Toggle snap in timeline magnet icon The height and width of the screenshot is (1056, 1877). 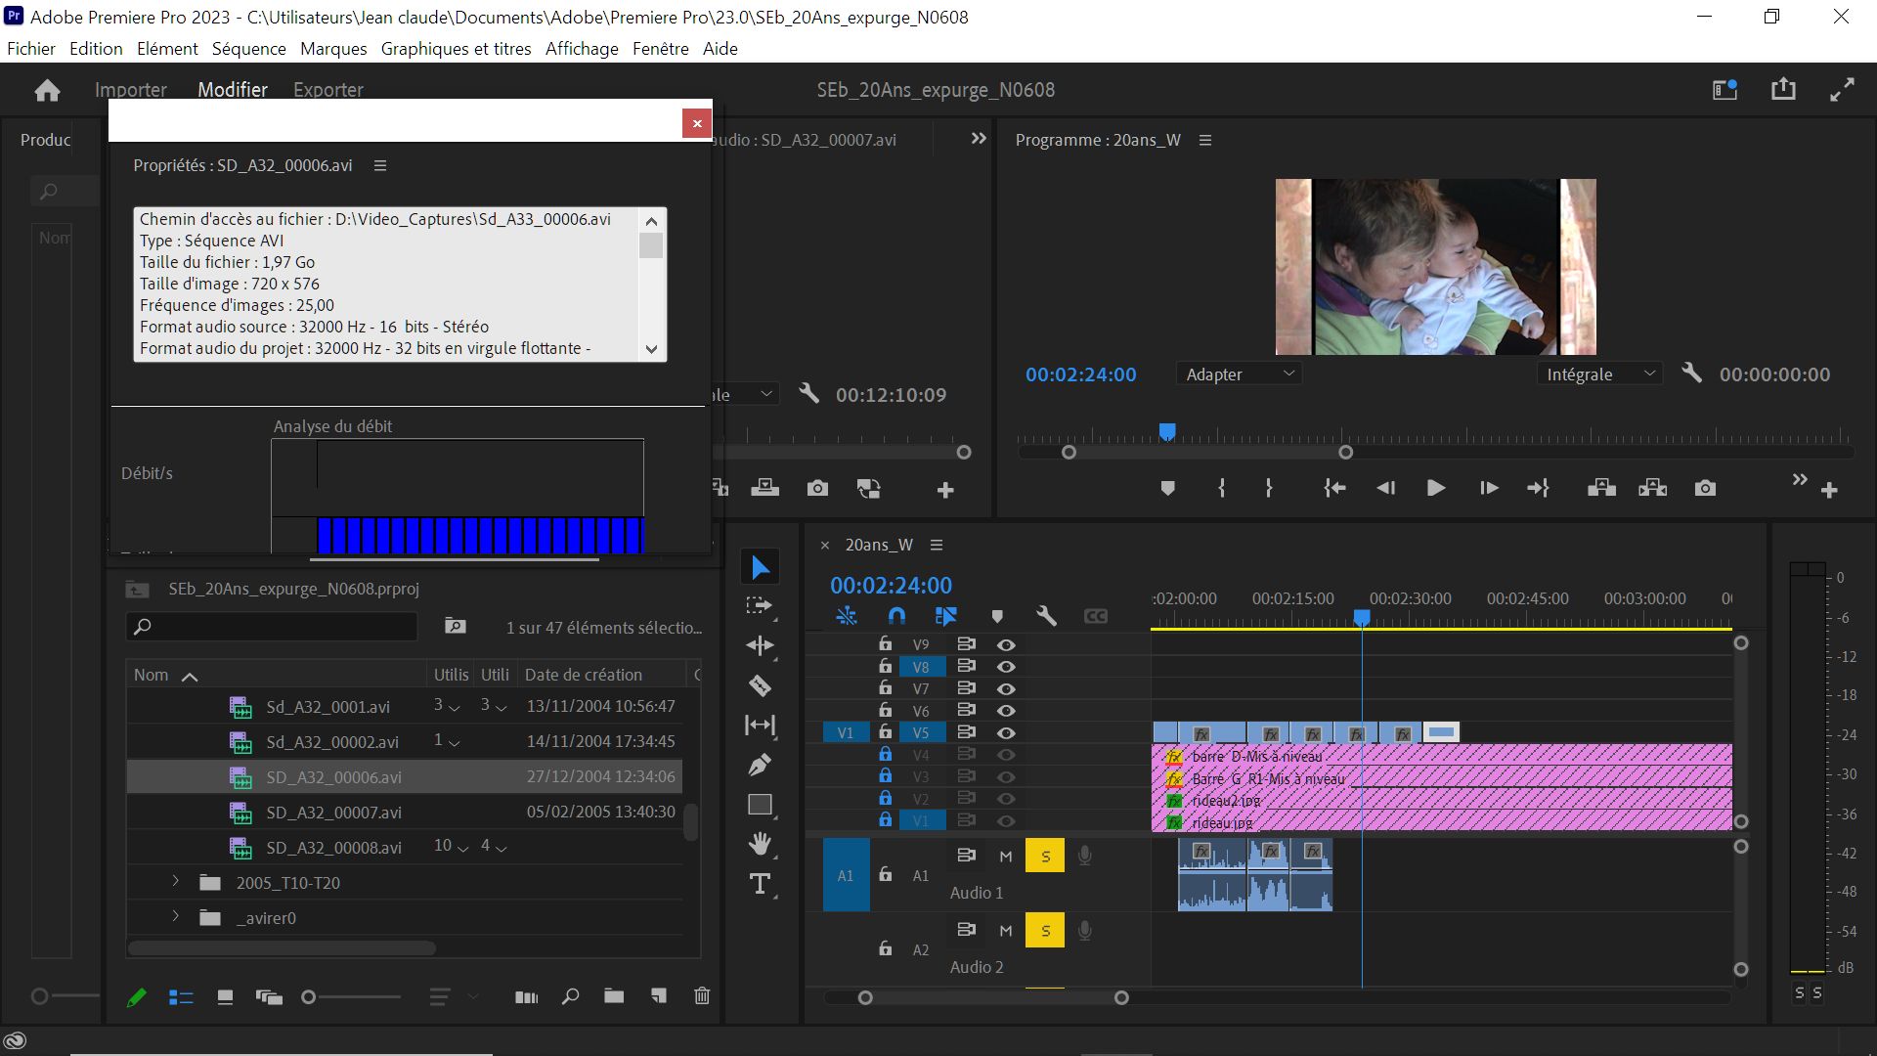[895, 616]
